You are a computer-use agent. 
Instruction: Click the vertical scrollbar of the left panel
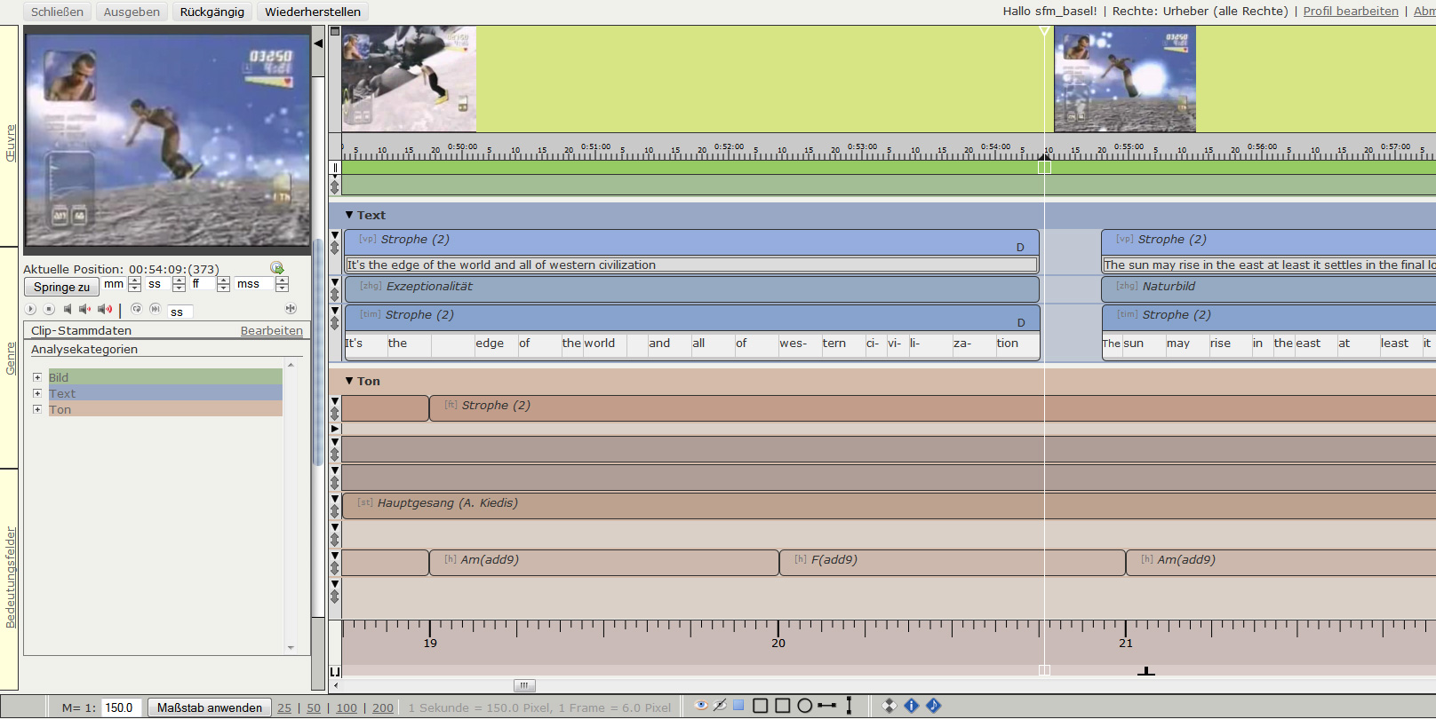point(318,352)
